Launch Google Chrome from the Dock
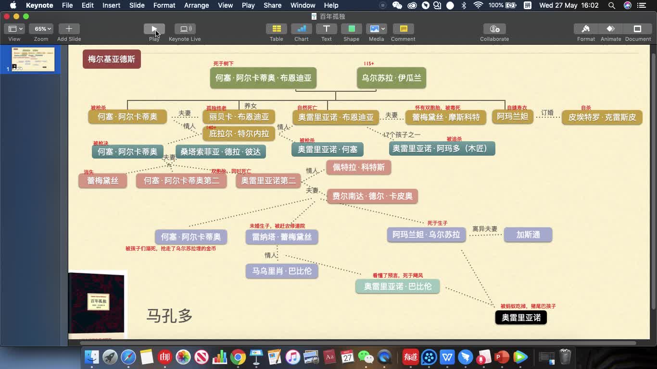The height and width of the screenshot is (369, 657). (238, 357)
